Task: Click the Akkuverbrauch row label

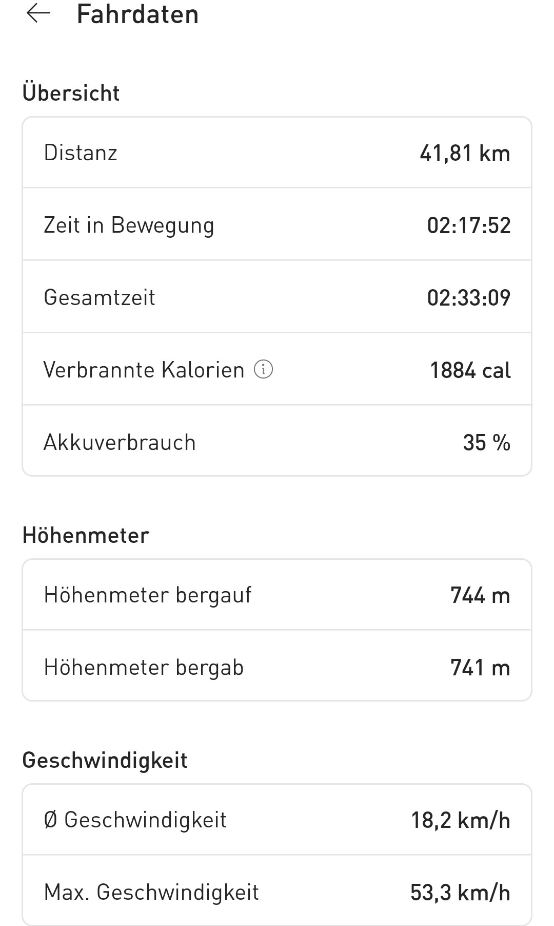Action: click(120, 443)
